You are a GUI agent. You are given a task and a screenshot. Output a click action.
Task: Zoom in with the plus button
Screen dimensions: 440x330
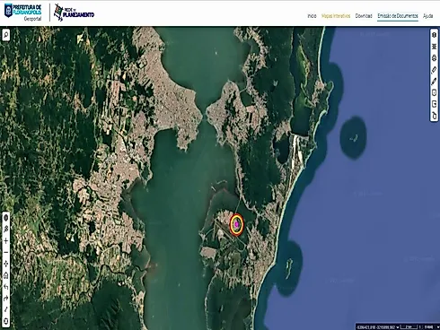pos(5,240)
